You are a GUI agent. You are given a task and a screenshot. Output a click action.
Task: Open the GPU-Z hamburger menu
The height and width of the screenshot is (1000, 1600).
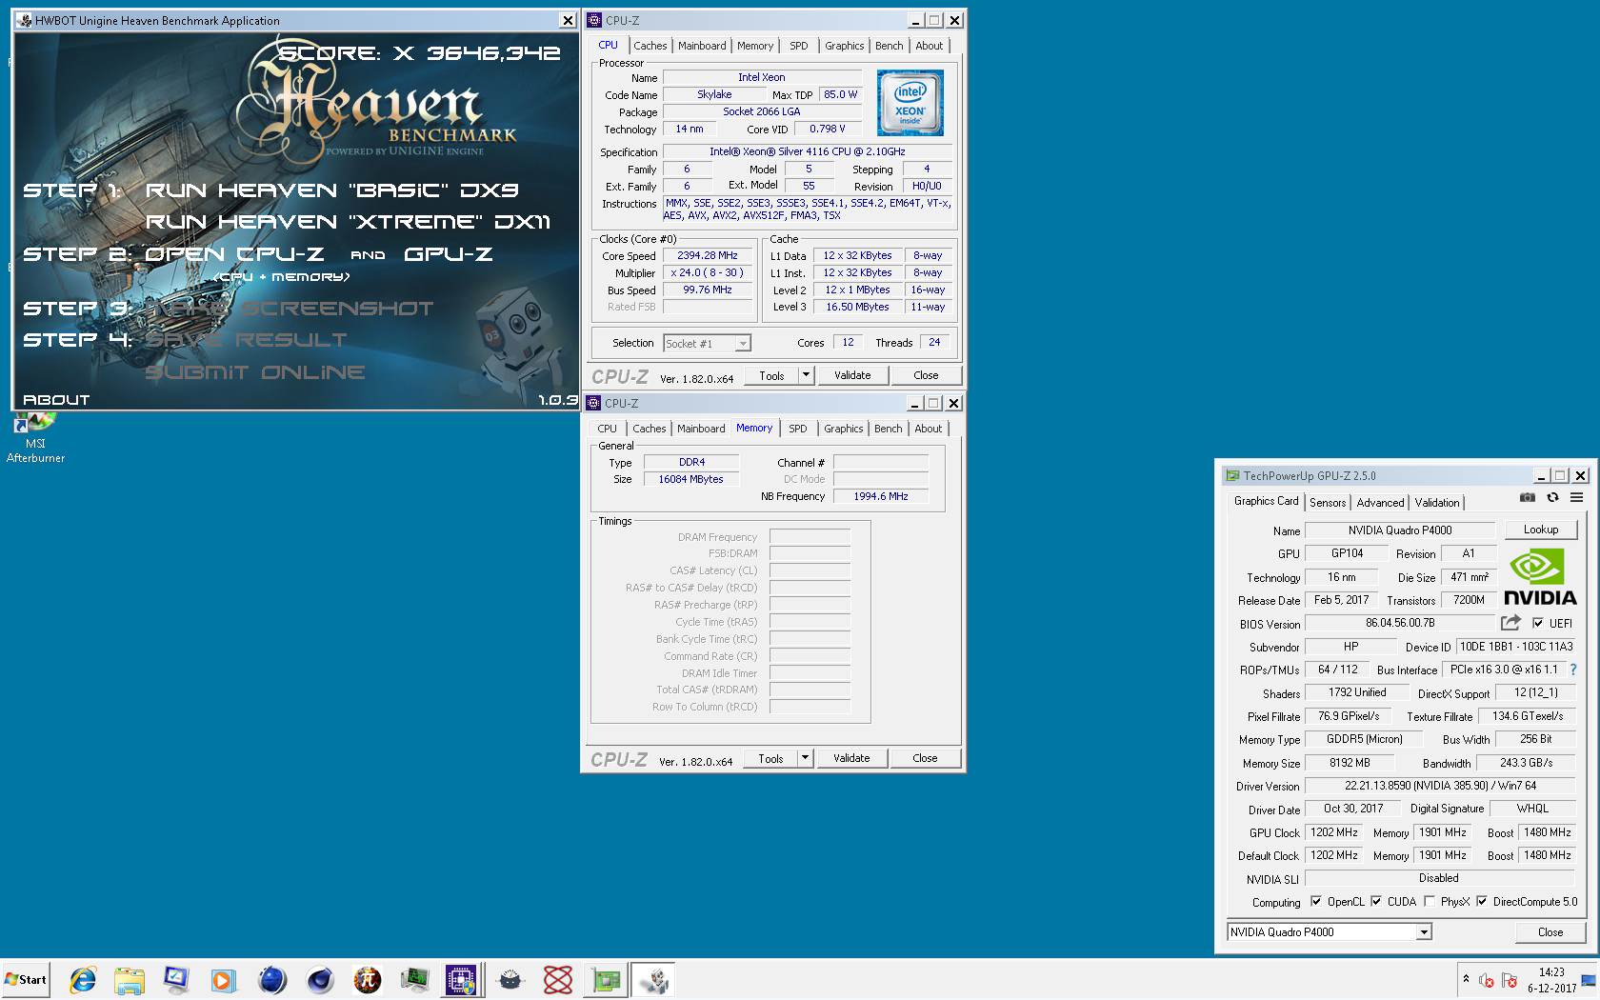pos(1577,497)
